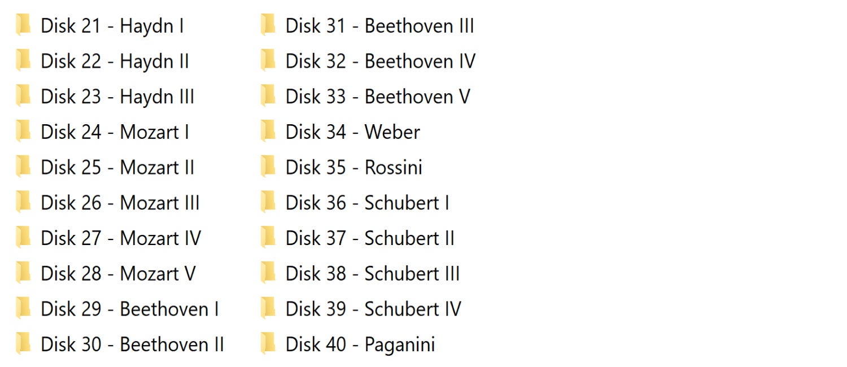Select "Disk 29 - Beethoven I" folder name
The image size is (847, 367).
pyautogui.click(x=130, y=309)
